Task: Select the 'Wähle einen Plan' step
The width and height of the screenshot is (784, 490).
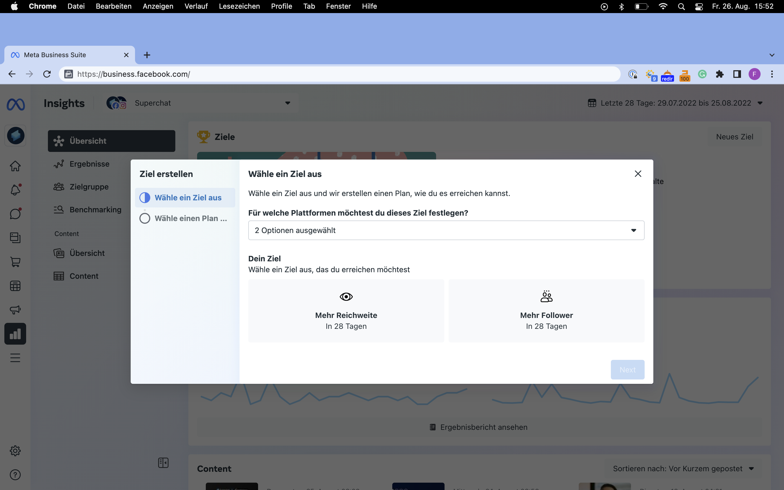Action: click(x=185, y=218)
